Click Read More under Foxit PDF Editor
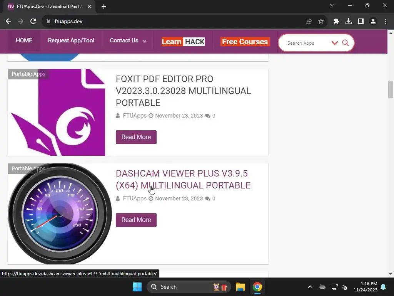The height and width of the screenshot is (296, 394). [136, 137]
